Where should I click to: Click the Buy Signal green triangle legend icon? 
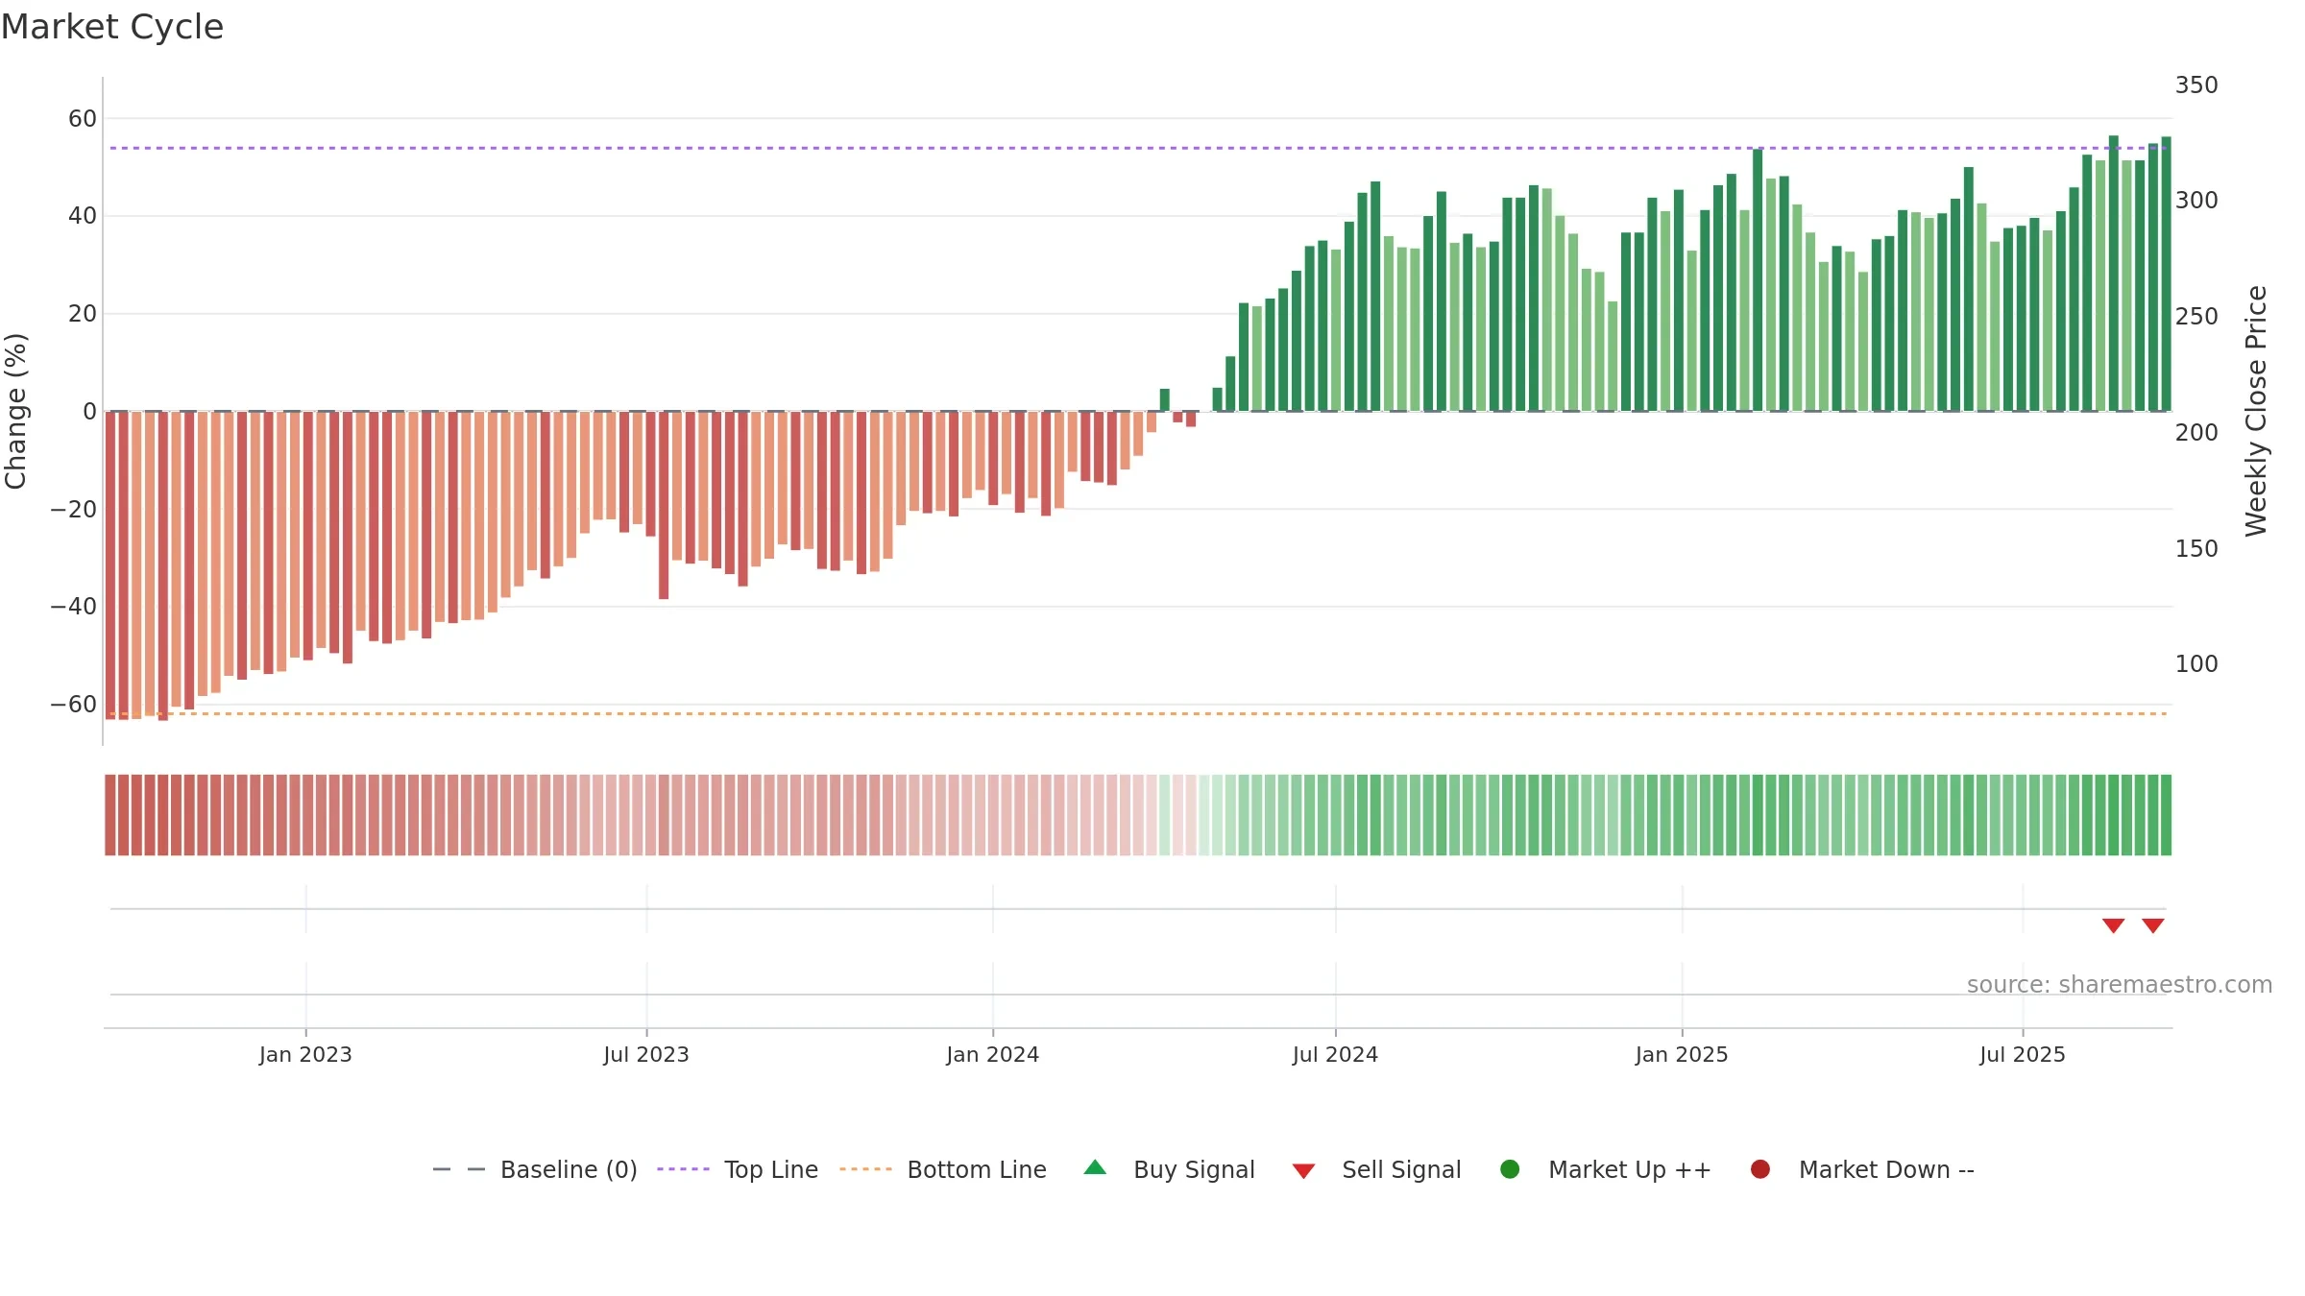click(1095, 1168)
